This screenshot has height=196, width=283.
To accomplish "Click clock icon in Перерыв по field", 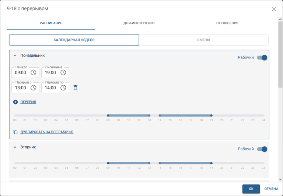I will click(x=63, y=88).
